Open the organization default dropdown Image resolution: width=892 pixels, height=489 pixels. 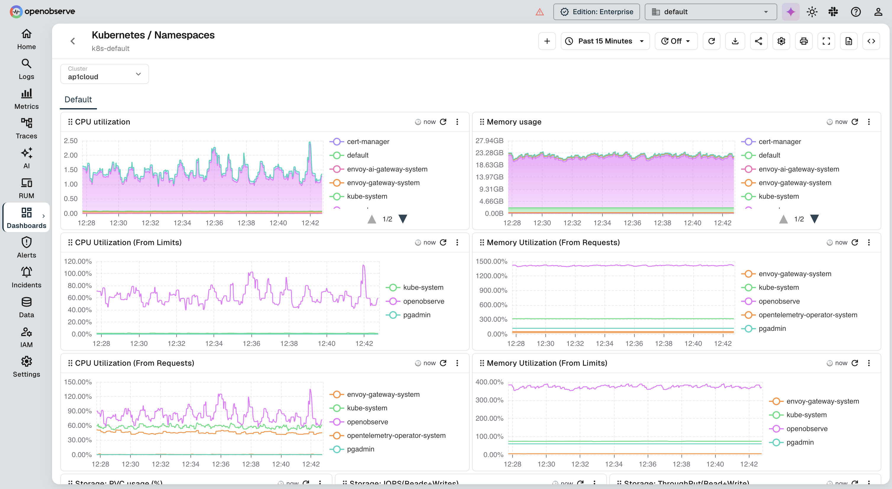[x=710, y=12]
